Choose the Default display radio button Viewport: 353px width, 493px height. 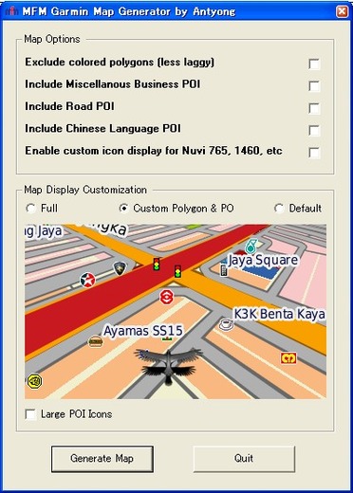pos(279,209)
